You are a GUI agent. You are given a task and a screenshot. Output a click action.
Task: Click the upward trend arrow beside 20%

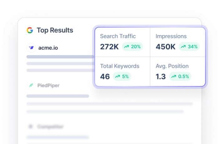126,47
